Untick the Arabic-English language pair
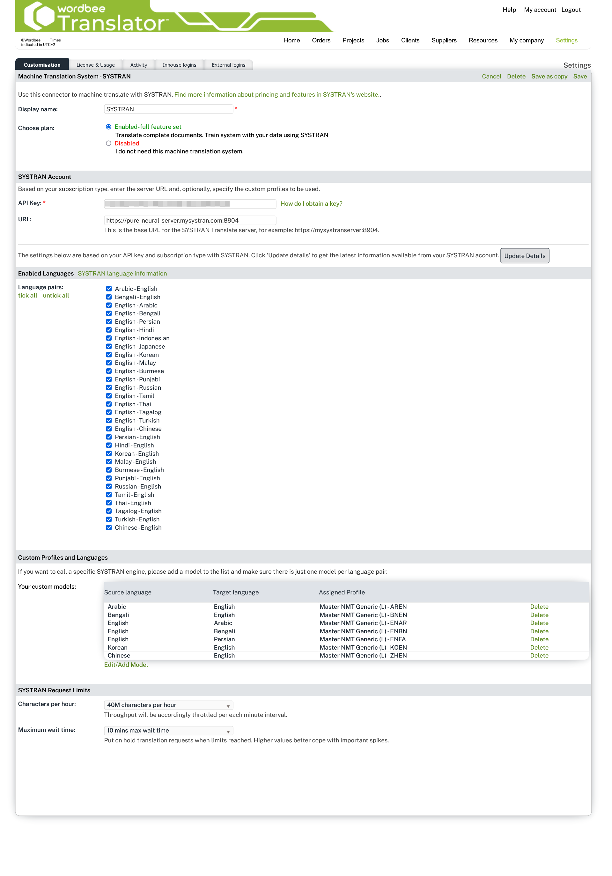612x876 pixels. tap(109, 289)
